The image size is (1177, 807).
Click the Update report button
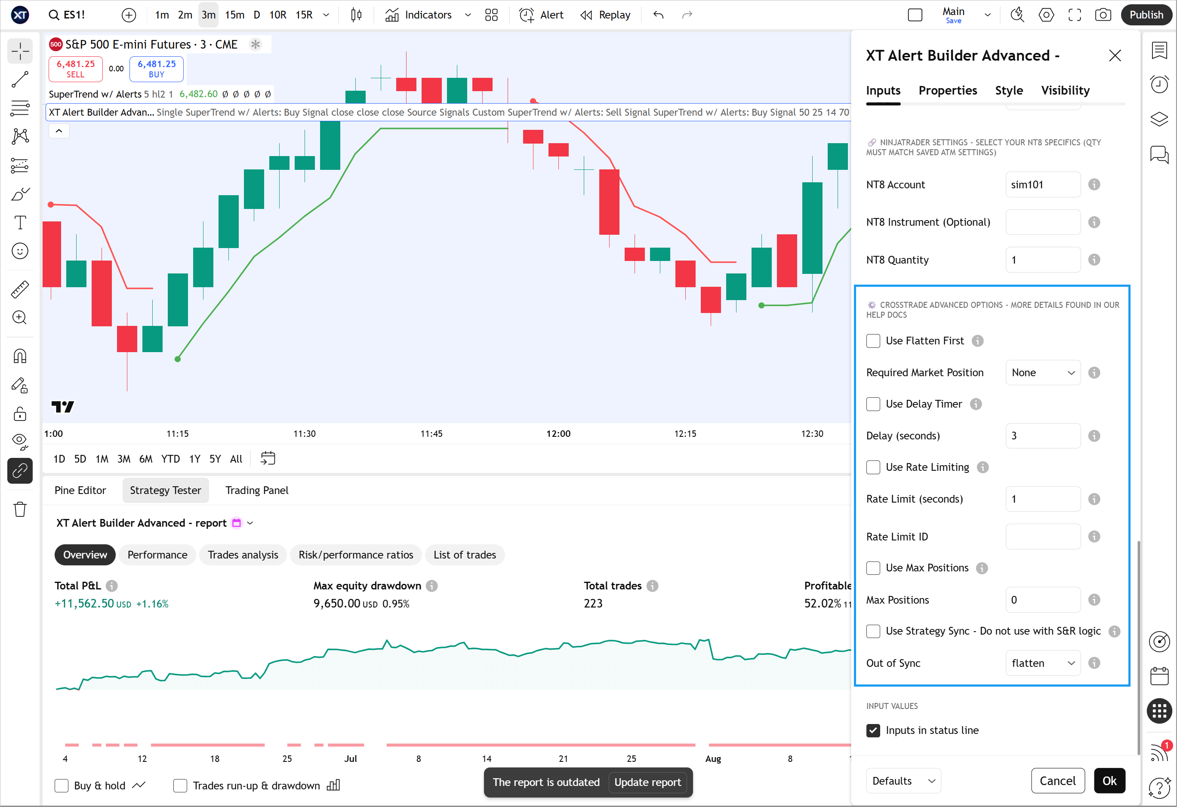pos(647,782)
